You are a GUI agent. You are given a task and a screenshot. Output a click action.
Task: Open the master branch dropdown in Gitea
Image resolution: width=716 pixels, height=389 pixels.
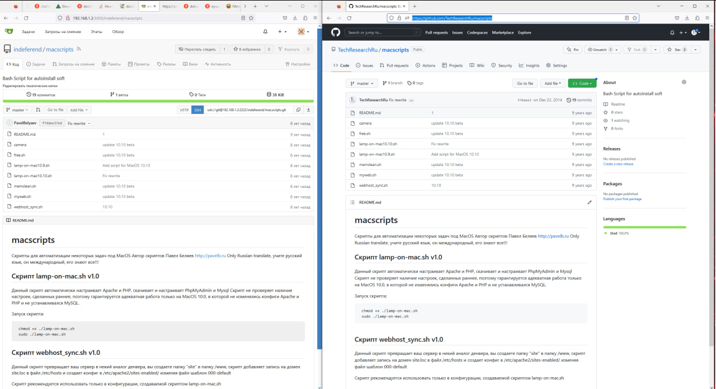click(17, 110)
